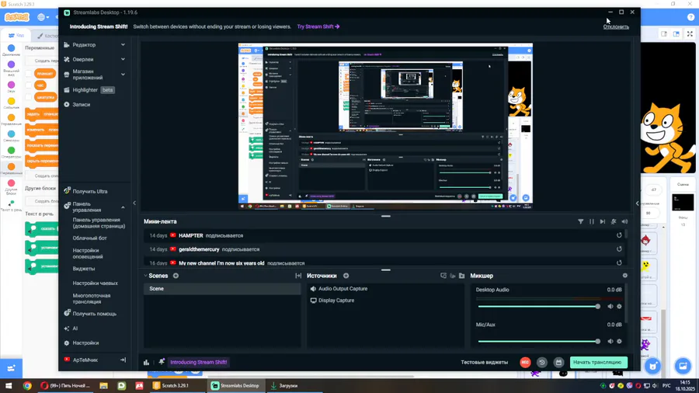The width and height of the screenshot is (699, 393).
Task: Collapse the Панель управления section chevron
Action: click(x=123, y=207)
